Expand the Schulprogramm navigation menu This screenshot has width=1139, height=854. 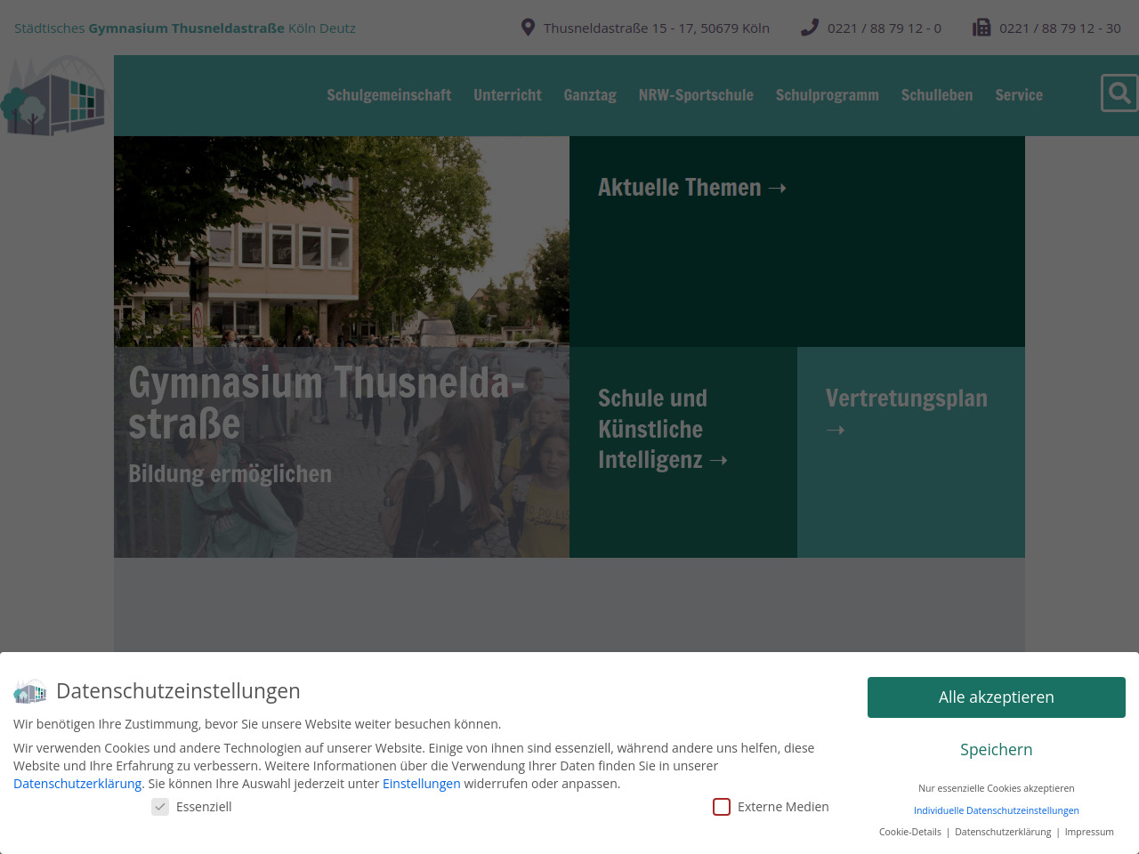[x=827, y=95]
